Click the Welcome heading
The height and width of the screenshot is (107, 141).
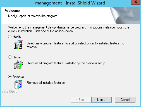coord(12,11)
